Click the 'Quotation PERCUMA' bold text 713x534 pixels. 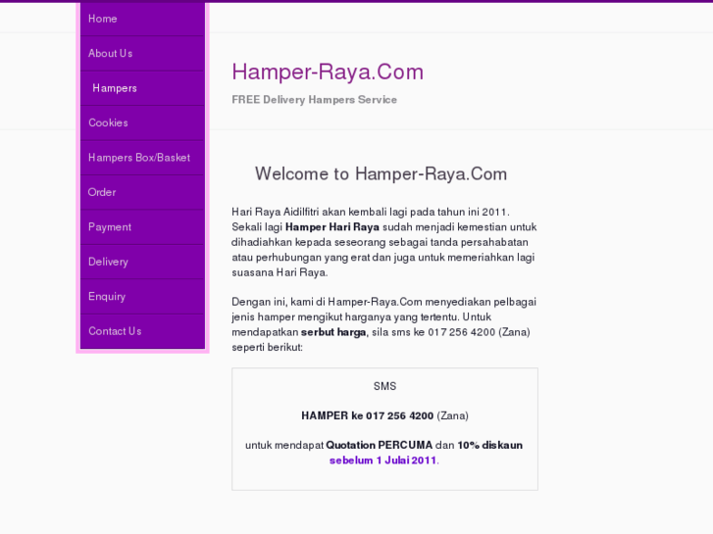(x=380, y=446)
